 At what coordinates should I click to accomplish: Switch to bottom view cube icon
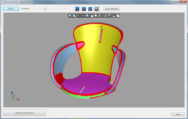(x=114, y=16)
